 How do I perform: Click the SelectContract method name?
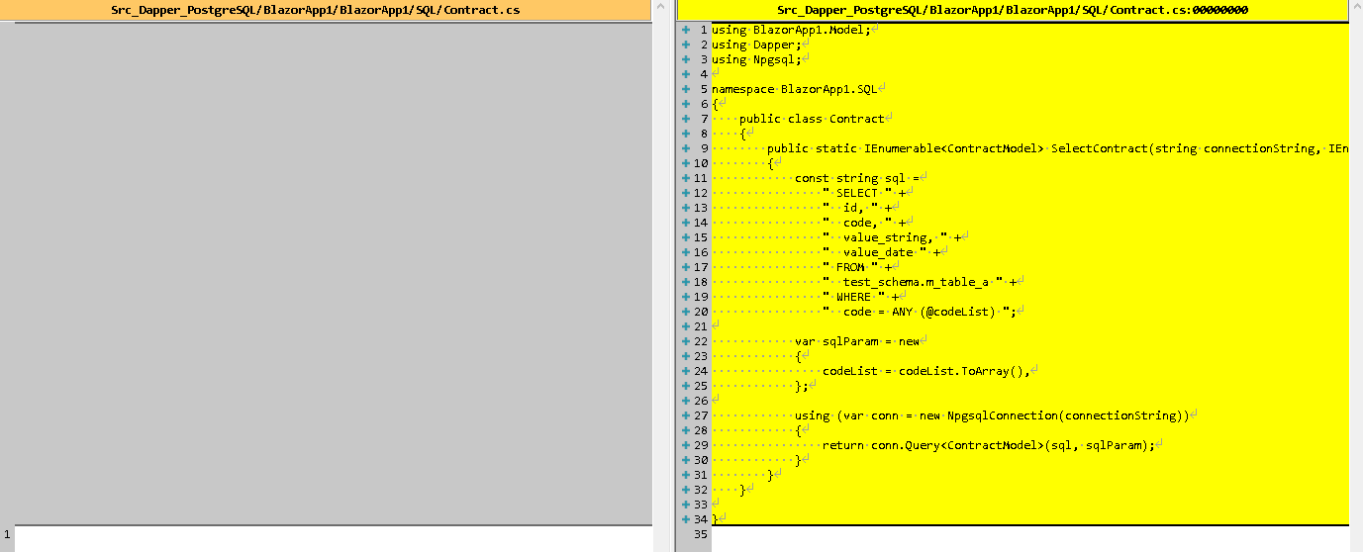click(1099, 148)
